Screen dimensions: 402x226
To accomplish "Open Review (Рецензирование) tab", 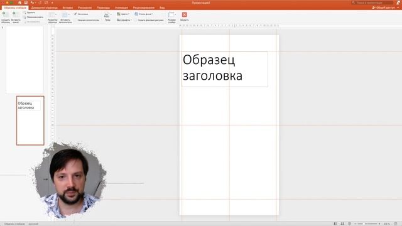I will click(x=144, y=8).
